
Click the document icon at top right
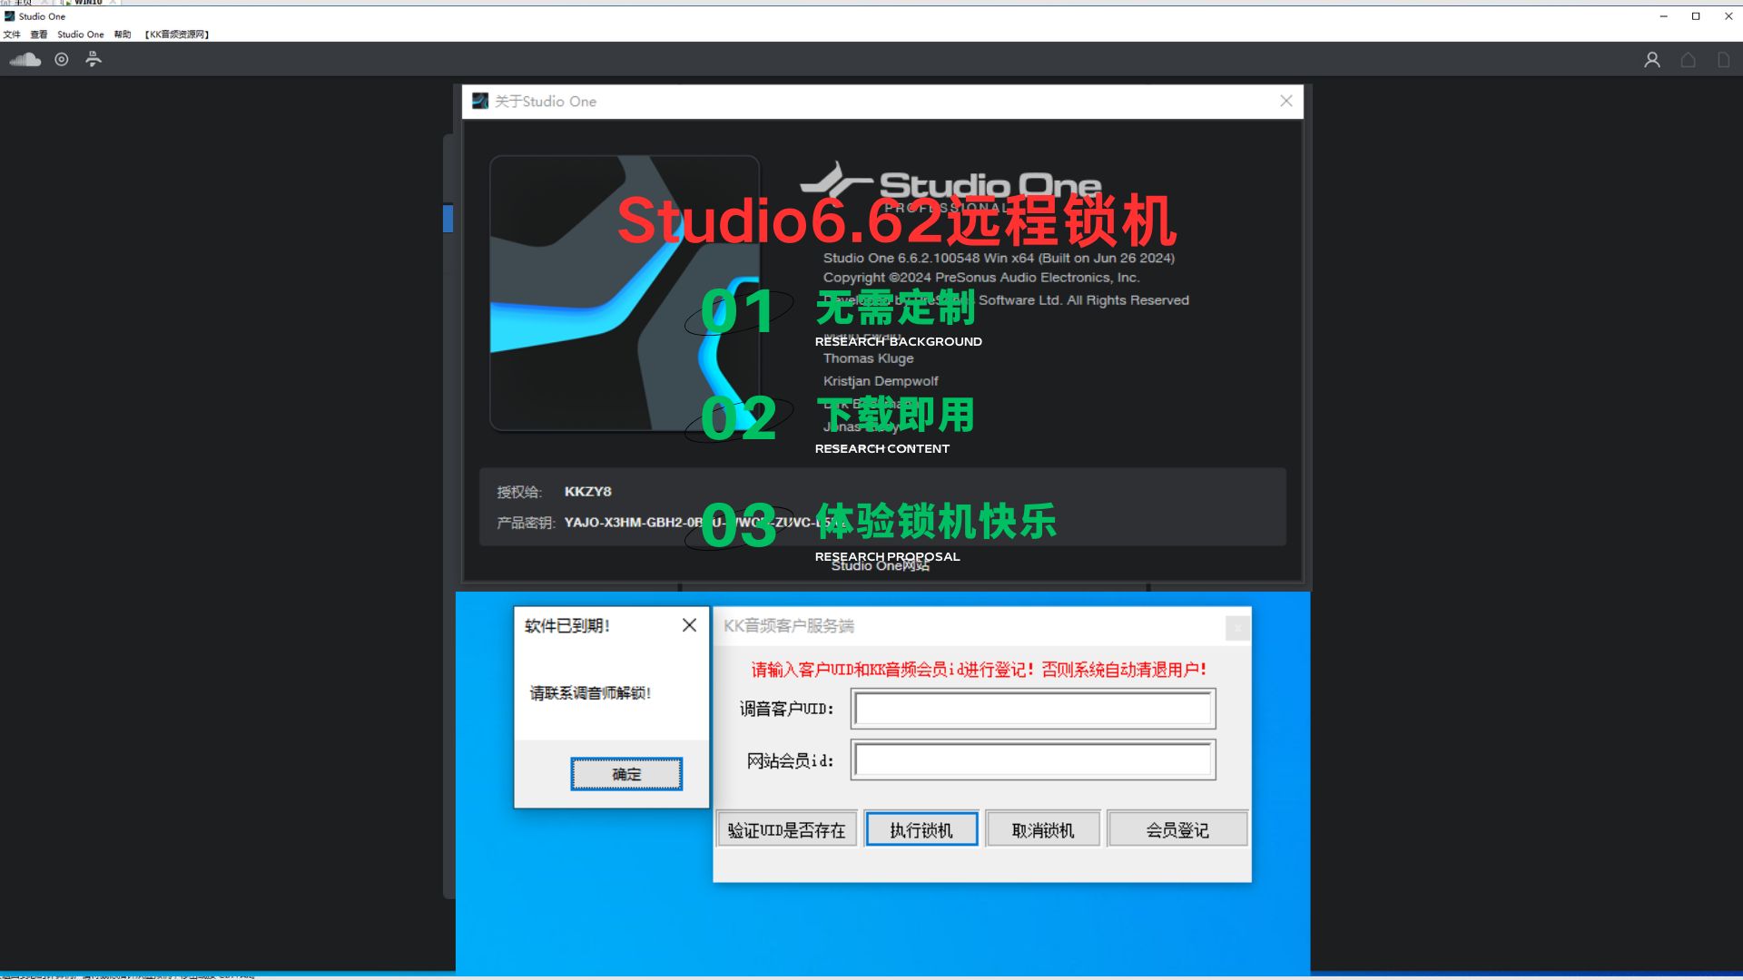pos(1723,60)
